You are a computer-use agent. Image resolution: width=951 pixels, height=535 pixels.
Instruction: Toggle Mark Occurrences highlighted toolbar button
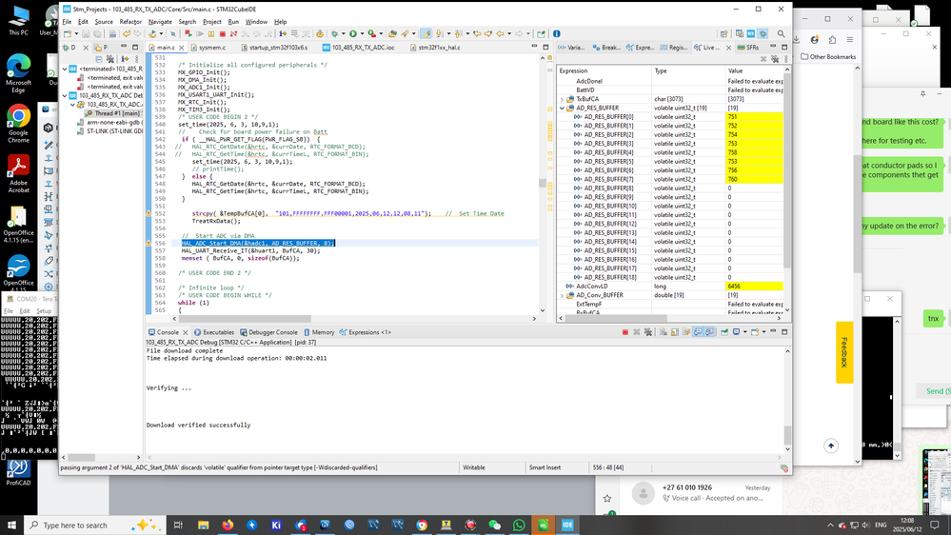pos(426,34)
